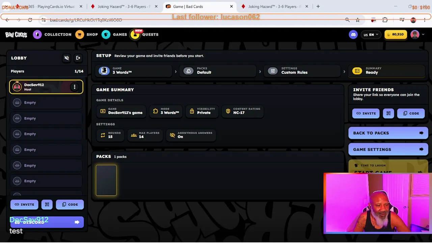Click the lobby sidebar Code button
This screenshot has height=243, width=432.
(x=70, y=205)
